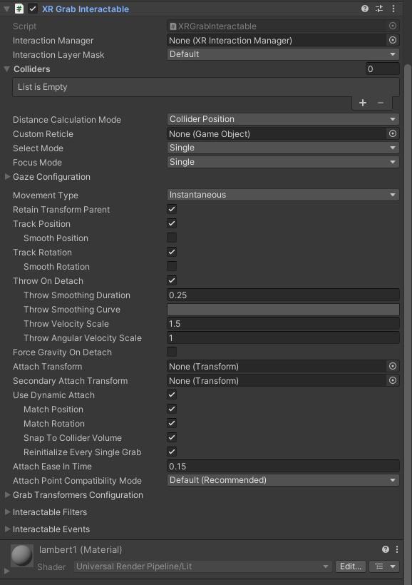Click object picker next to XRGrabInteractable script
This screenshot has height=585, width=412.
[x=393, y=26]
